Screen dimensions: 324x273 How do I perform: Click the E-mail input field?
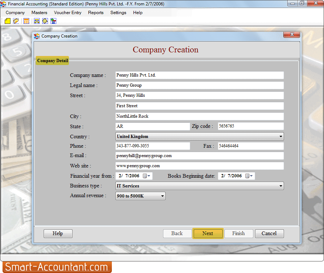(200, 156)
